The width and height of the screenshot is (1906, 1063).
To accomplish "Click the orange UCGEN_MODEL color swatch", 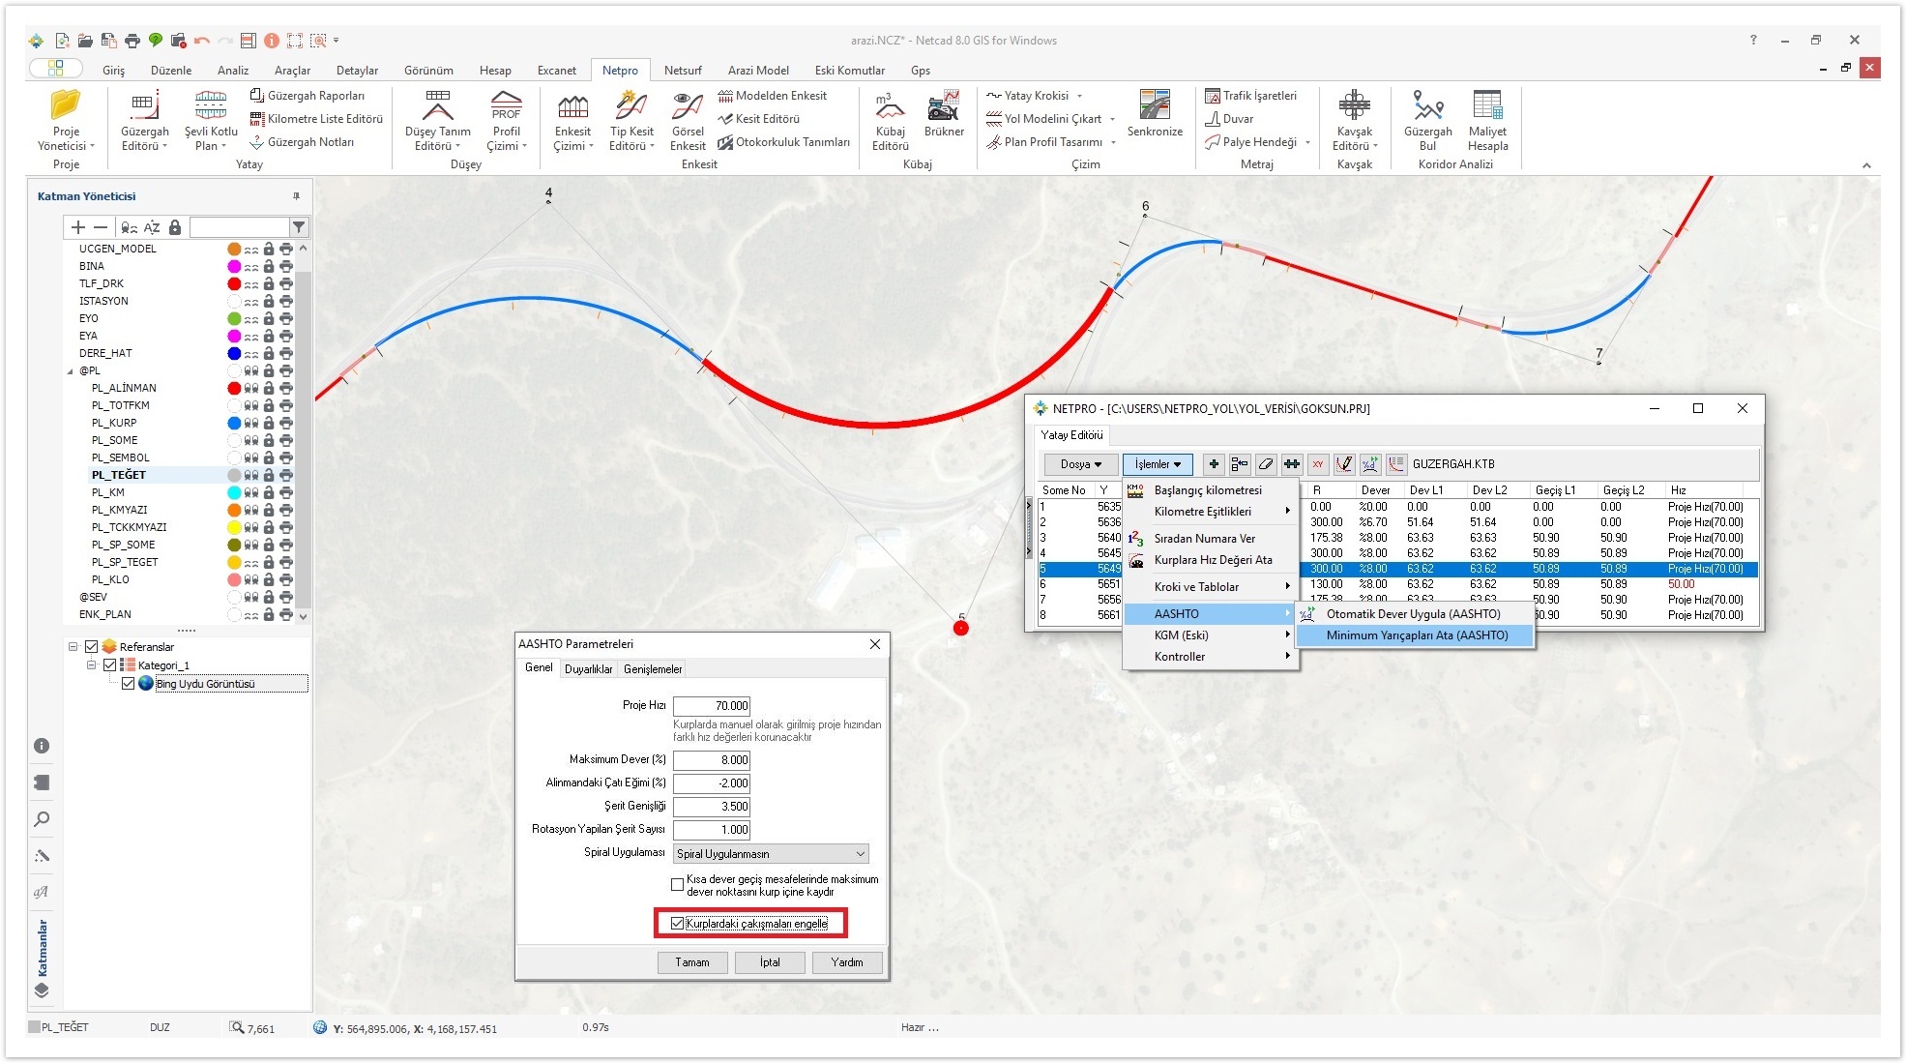I will tap(234, 249).
